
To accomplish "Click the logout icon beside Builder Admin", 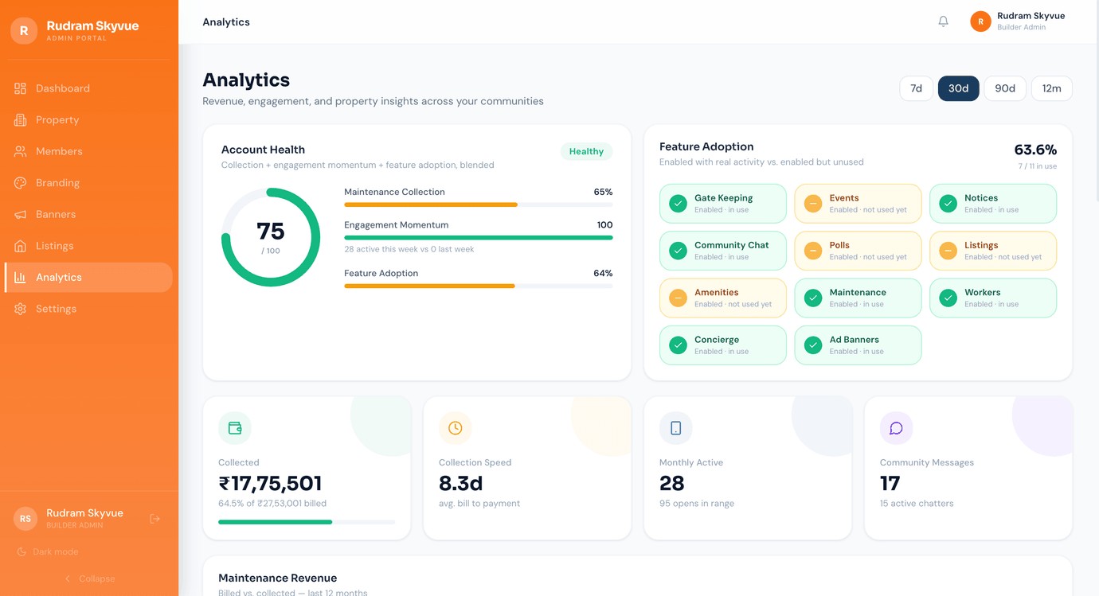I will [155, 519].
